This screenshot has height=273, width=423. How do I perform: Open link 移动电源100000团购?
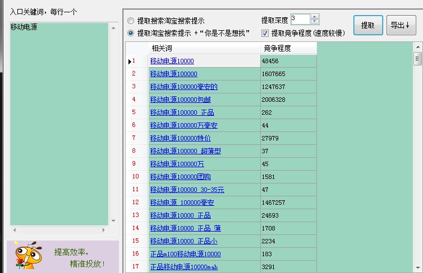tap(180, 177)
